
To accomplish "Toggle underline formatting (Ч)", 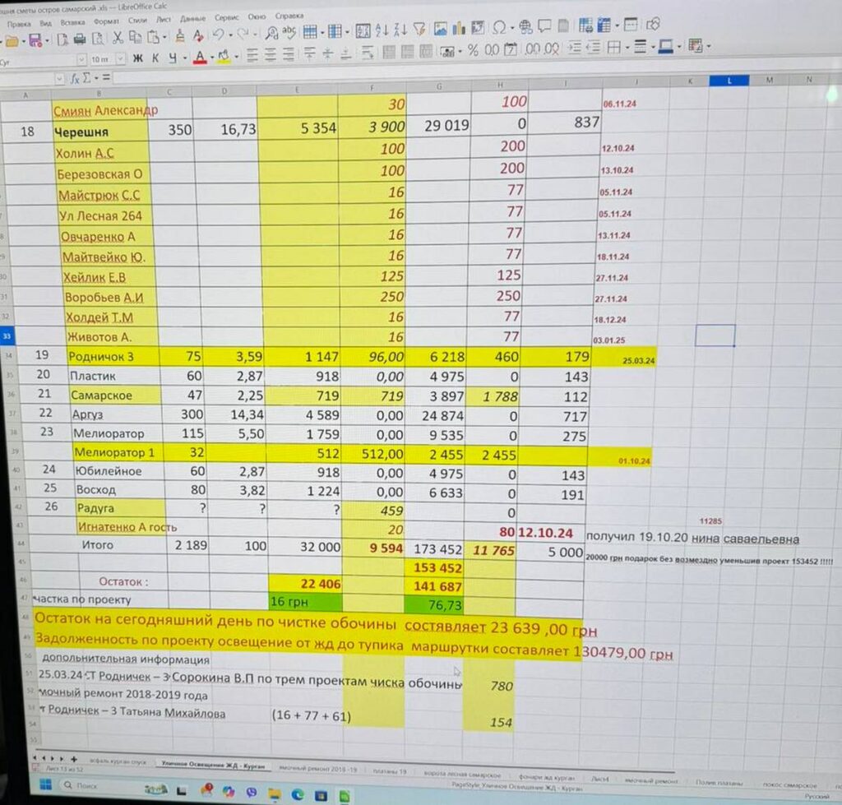I will point(173,58).
